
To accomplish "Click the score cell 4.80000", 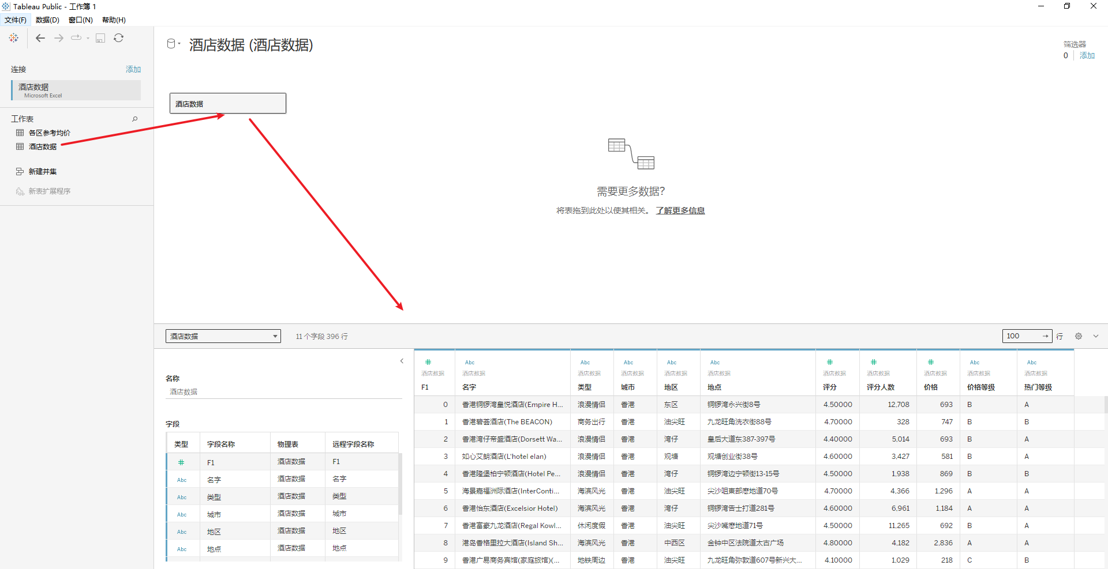I will point(838,543).
